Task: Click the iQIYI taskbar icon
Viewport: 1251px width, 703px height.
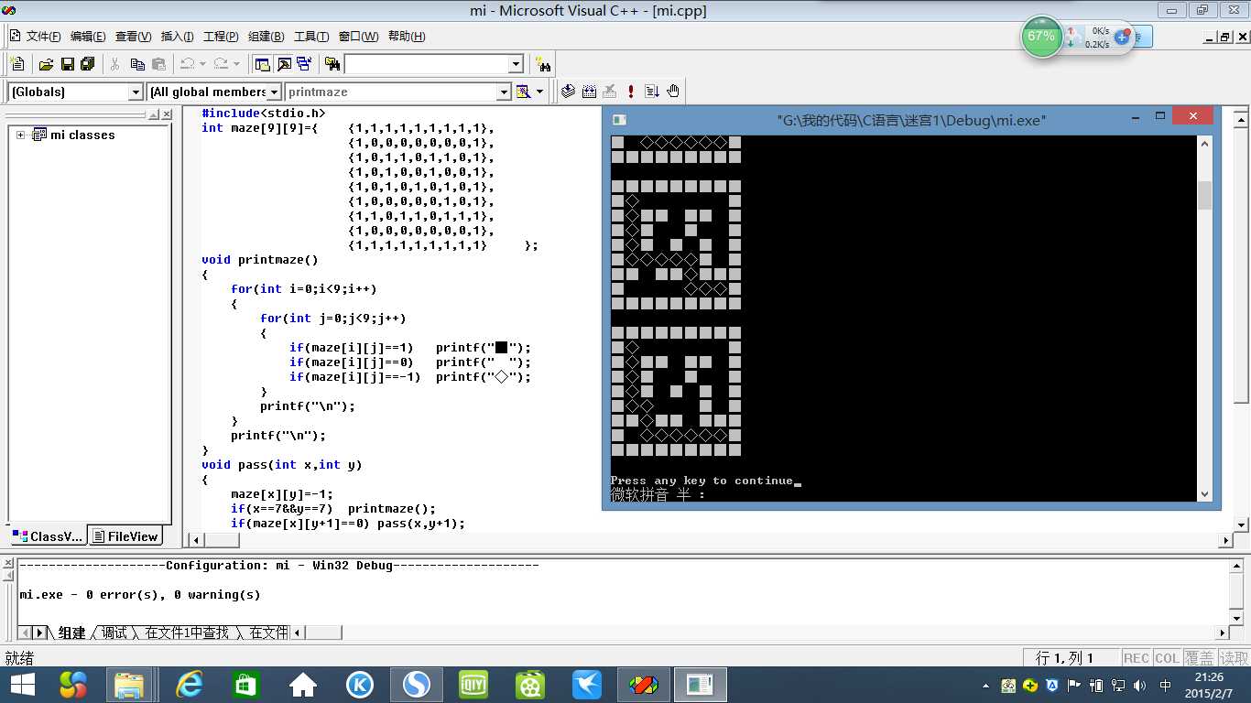Action: pyautogui.click(x=473, y=684)
